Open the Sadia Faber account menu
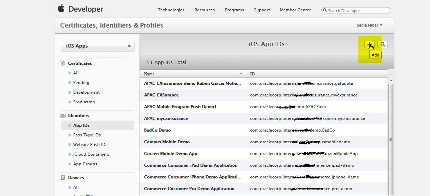Image resolution: width=430 pixels, height=196 pixels. click(x=370, y=25)
